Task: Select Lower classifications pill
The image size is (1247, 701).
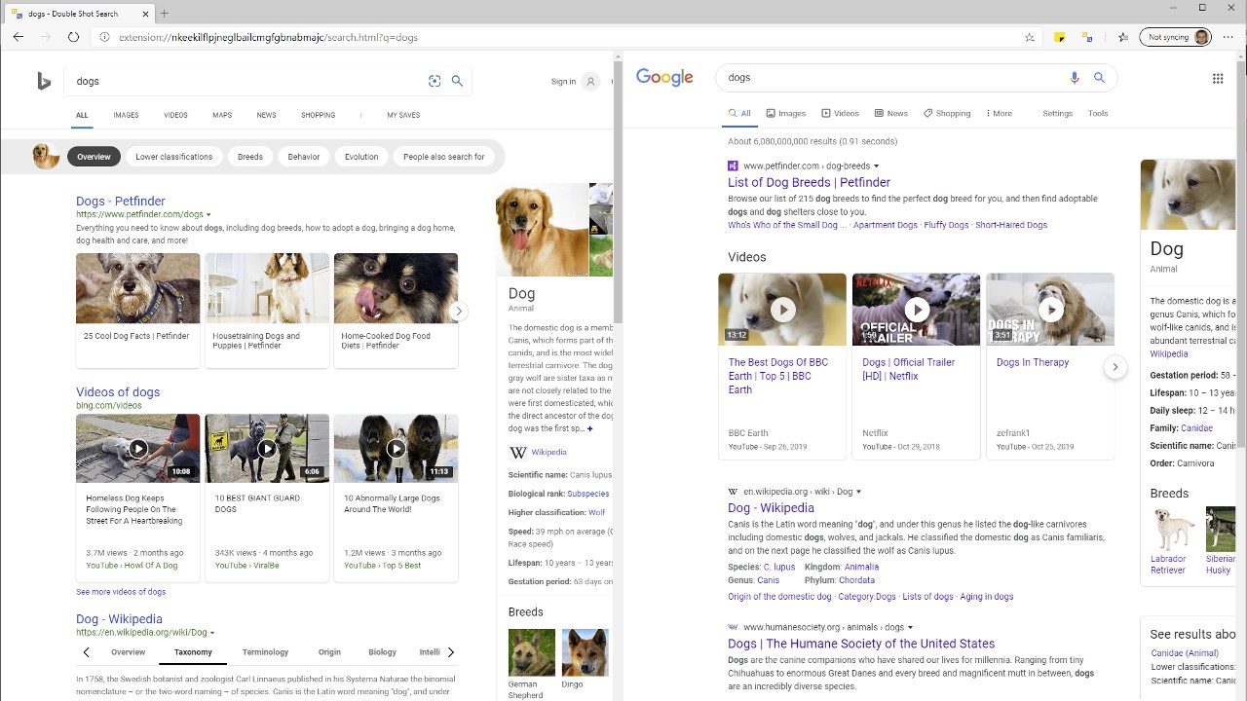Action: 173,157
